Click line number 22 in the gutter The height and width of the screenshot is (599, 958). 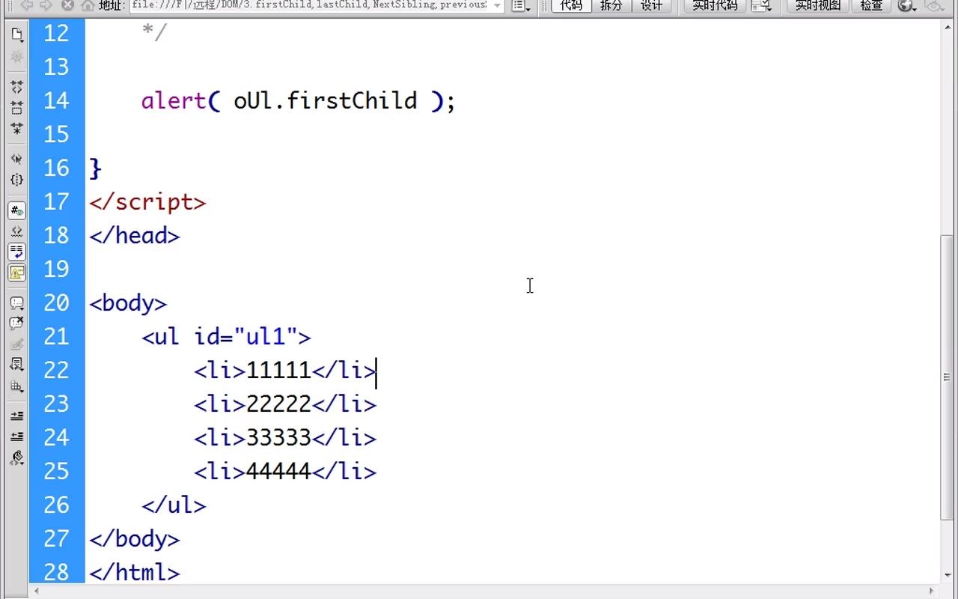(56, 370)
